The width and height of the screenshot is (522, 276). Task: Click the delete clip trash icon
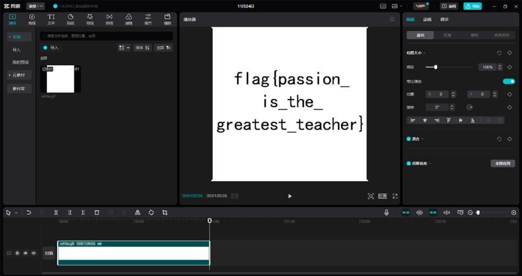pyautogui.click(x=97, y=213)
